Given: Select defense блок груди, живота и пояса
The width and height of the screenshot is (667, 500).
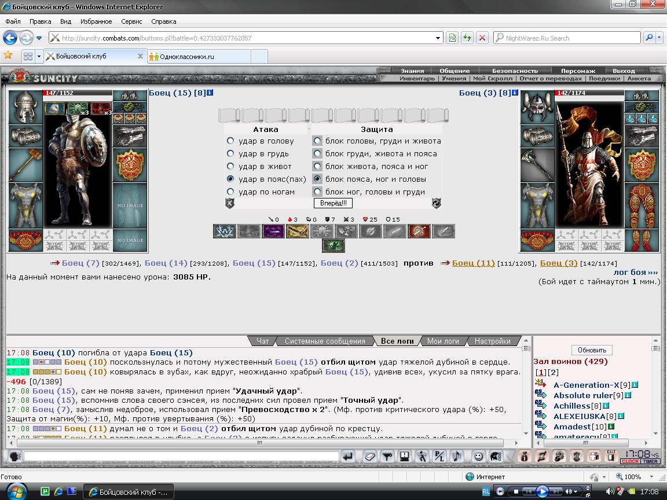Looking at the screenshot, I should pos(317,153).
